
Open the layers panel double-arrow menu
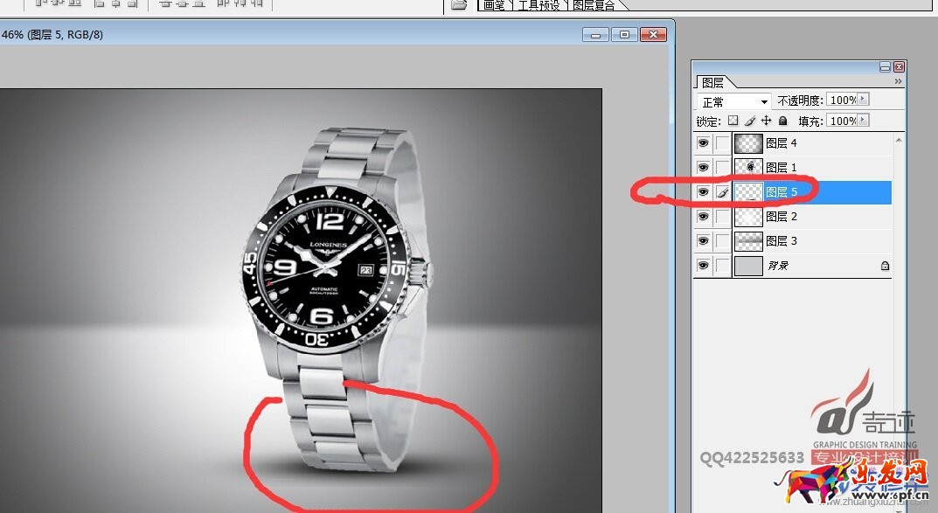tap(898, 81)
